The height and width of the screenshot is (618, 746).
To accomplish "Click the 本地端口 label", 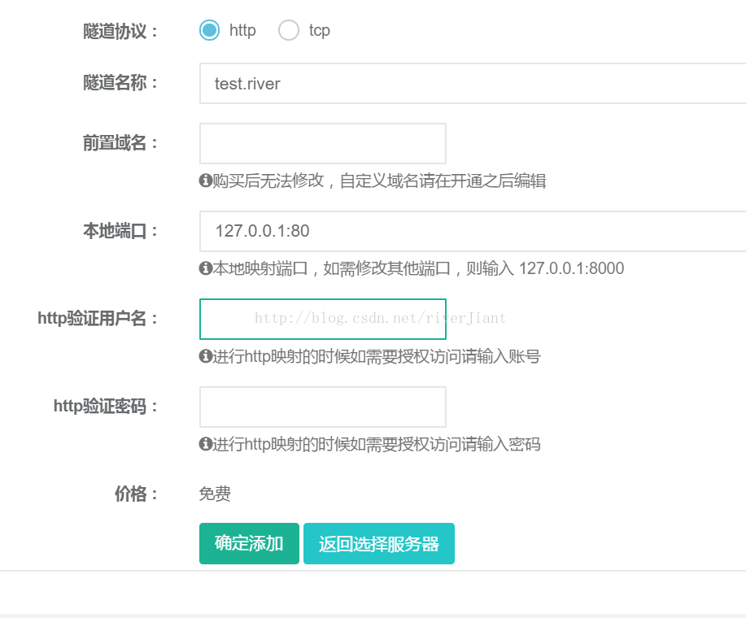I will [x=120, y=231].
